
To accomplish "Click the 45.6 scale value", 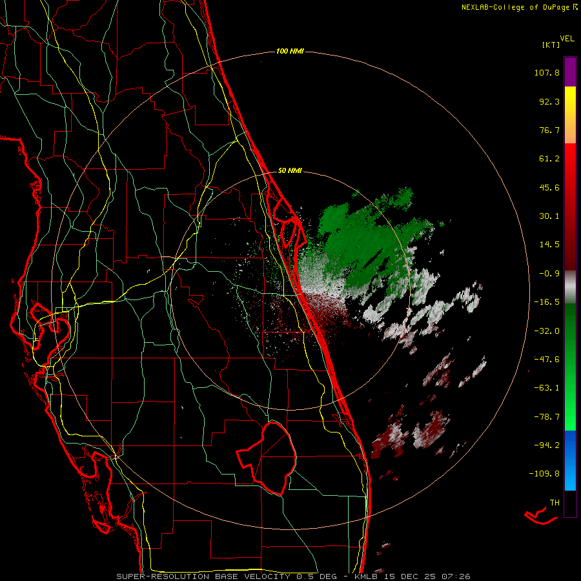I will coord(549,187).
